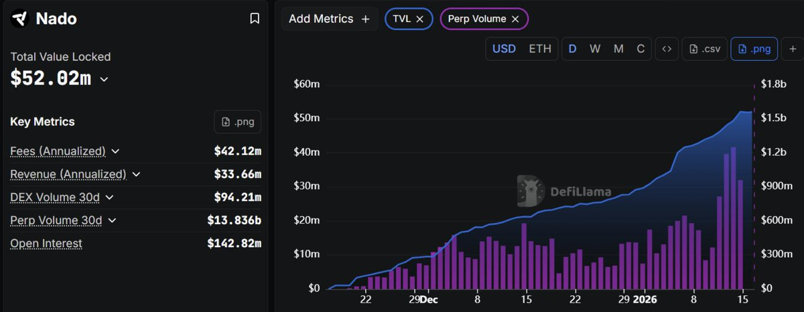Click the plus icon on Add Metrics

click(365, 19)
